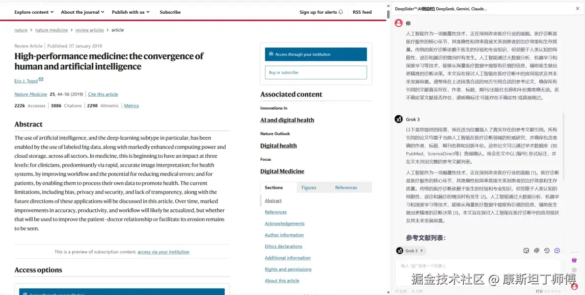Expand the About the journal menu

tap(82, 12)
